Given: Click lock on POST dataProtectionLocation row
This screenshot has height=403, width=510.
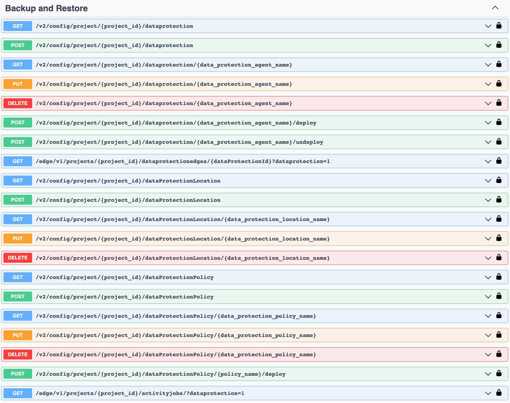Looking at the screenshot, I should pyautogui.click(x=499, y=199).
